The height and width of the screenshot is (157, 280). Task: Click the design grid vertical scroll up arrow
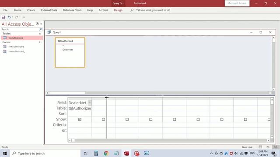tap(272, 99)
